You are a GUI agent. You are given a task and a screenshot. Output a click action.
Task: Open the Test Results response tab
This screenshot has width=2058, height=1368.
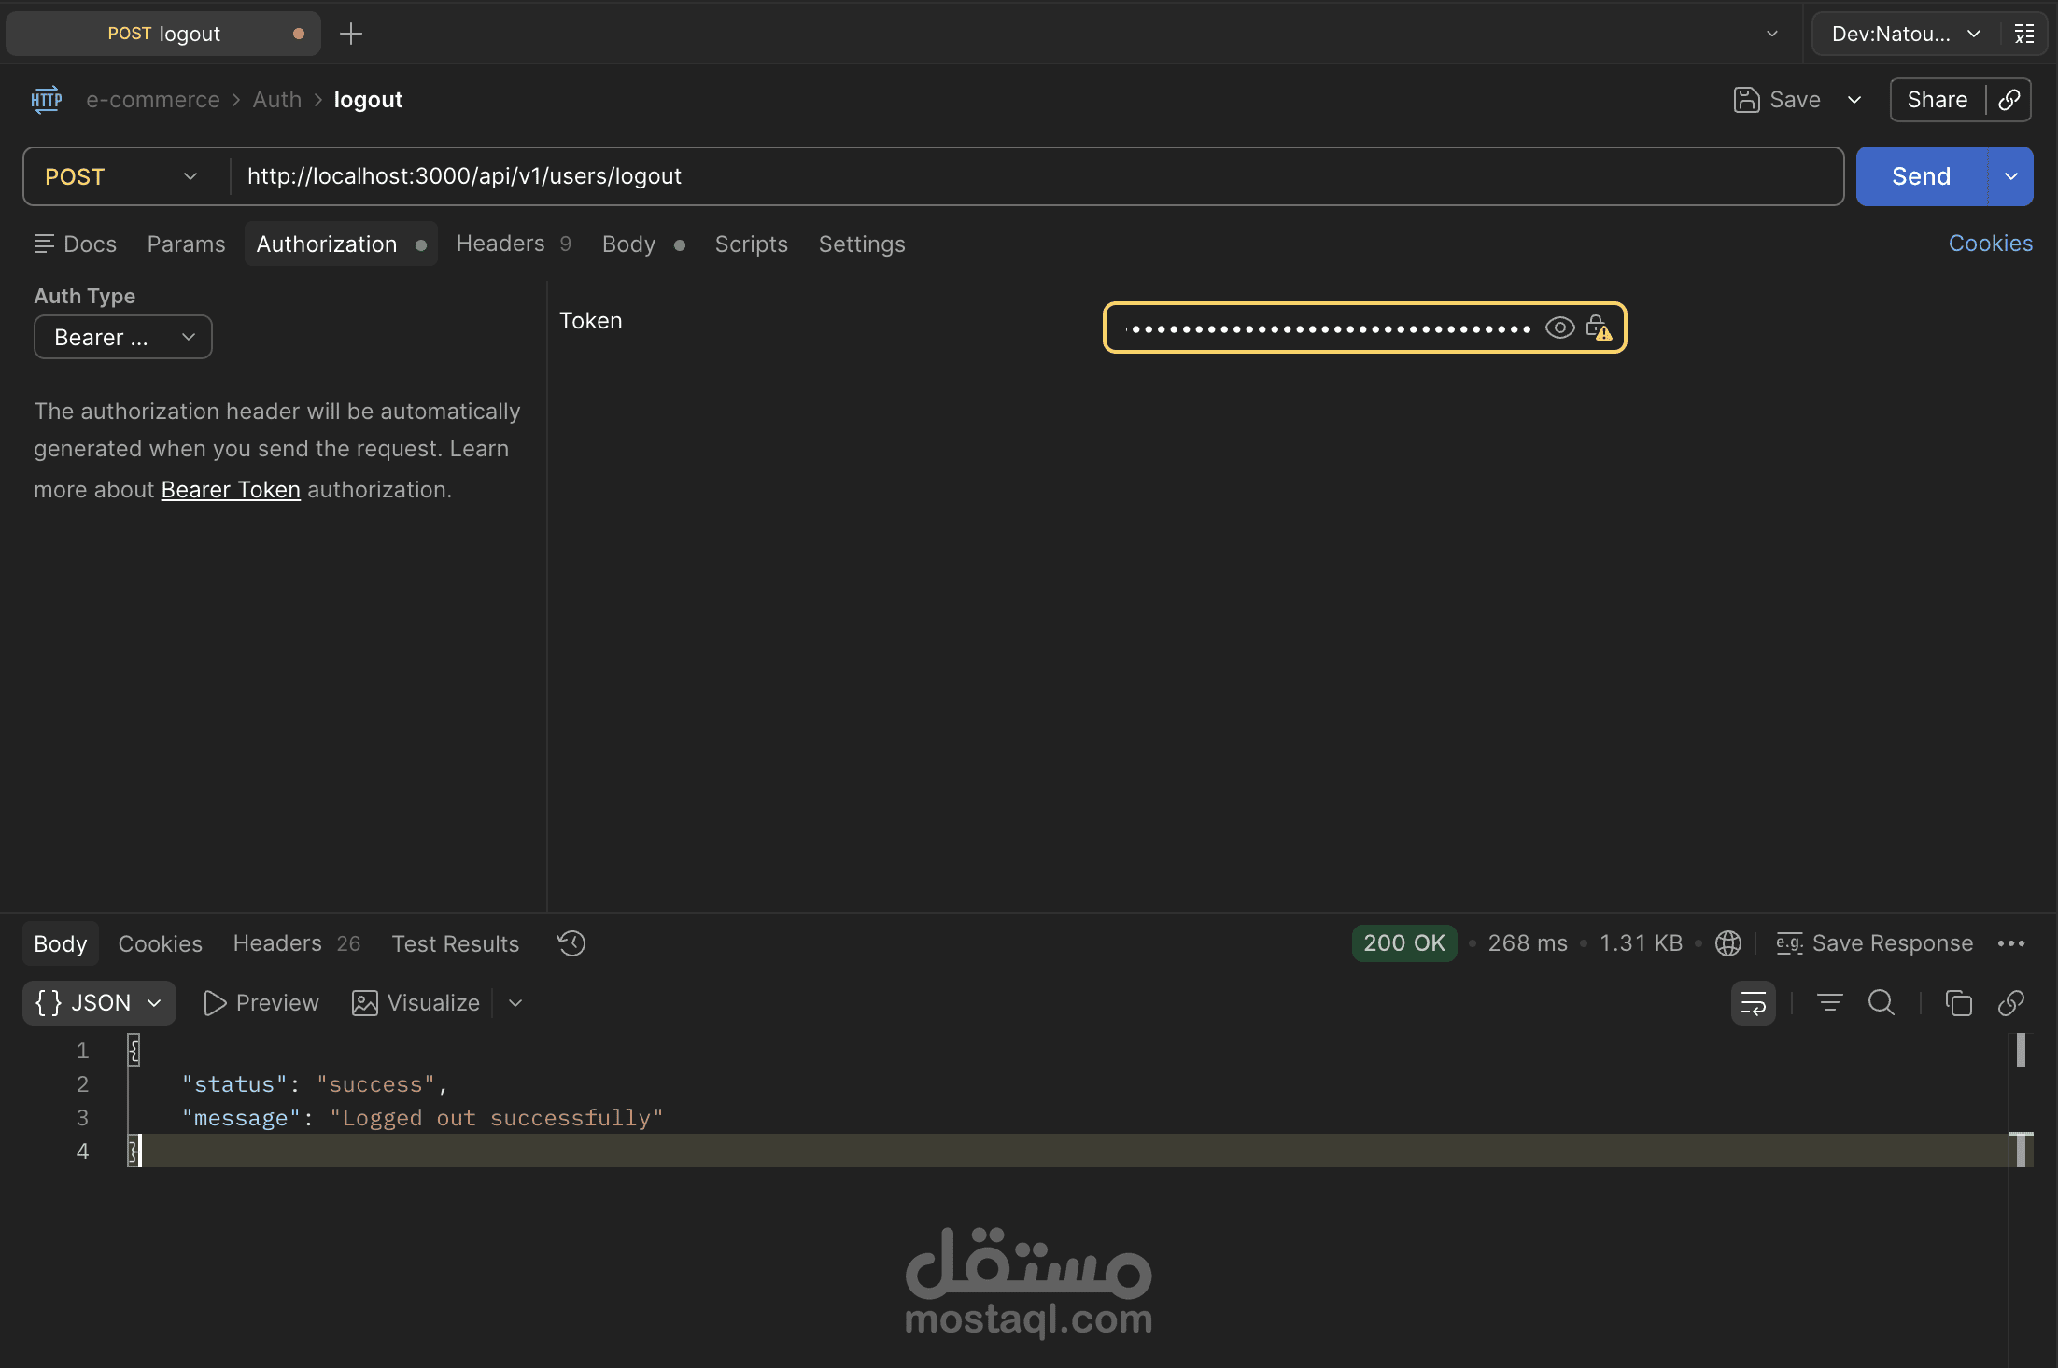coord(455,943)
